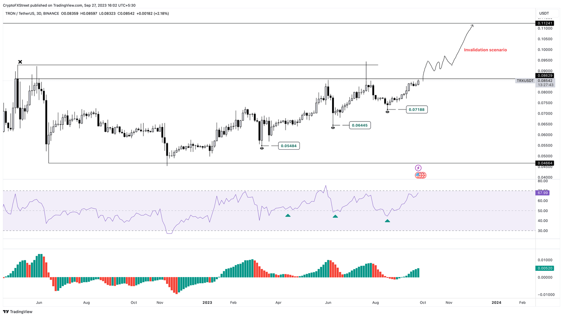The height and width of the screenshot is (317, 563).
Task: Click the arrowhead of the projected price path
Action: [472, 25]
